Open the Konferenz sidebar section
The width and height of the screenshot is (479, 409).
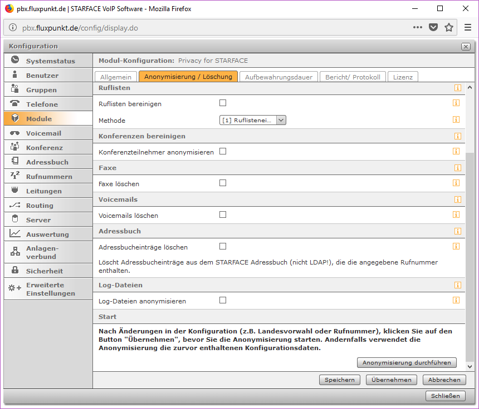click(x=48, y=147)
